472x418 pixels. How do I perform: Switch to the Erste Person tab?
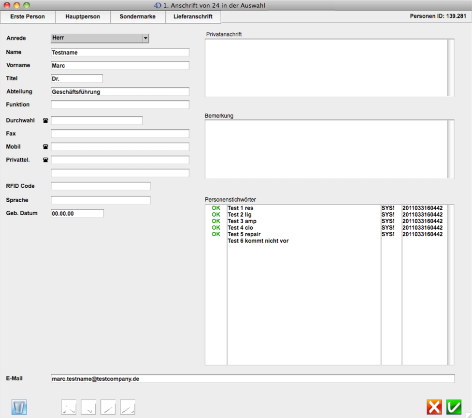(28, 16)
